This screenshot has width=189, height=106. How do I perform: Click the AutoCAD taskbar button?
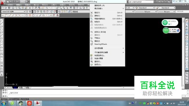(38, 103)
